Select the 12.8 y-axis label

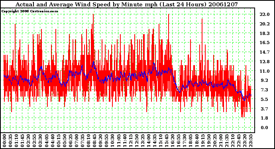(x=265, y=62)
